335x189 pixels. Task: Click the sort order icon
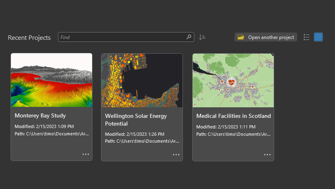[202, 37]
